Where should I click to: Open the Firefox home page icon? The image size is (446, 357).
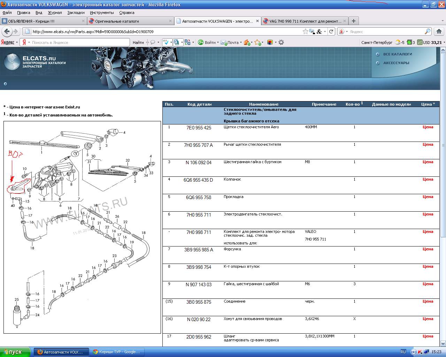tap(439, 31)
